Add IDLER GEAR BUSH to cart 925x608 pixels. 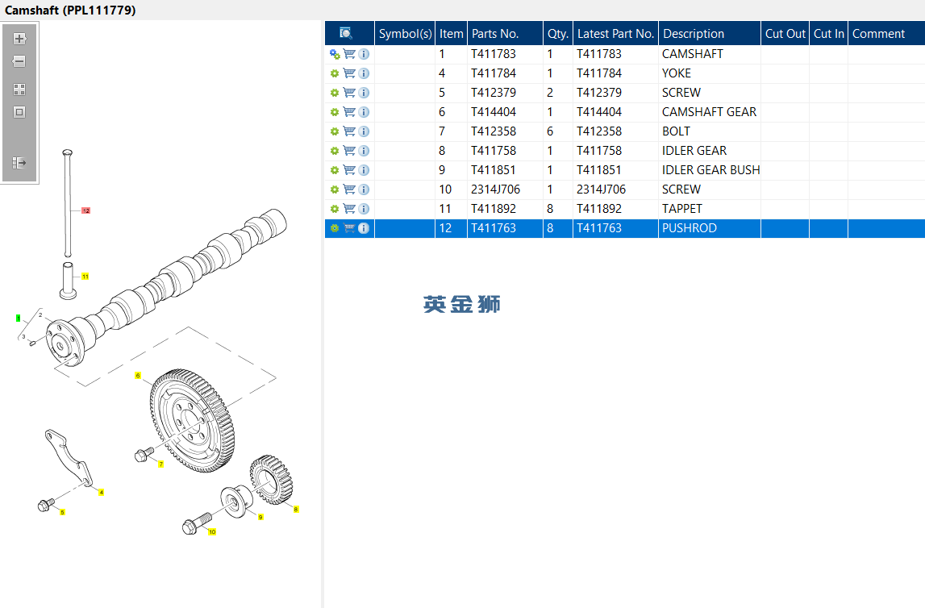pos(349,170)
